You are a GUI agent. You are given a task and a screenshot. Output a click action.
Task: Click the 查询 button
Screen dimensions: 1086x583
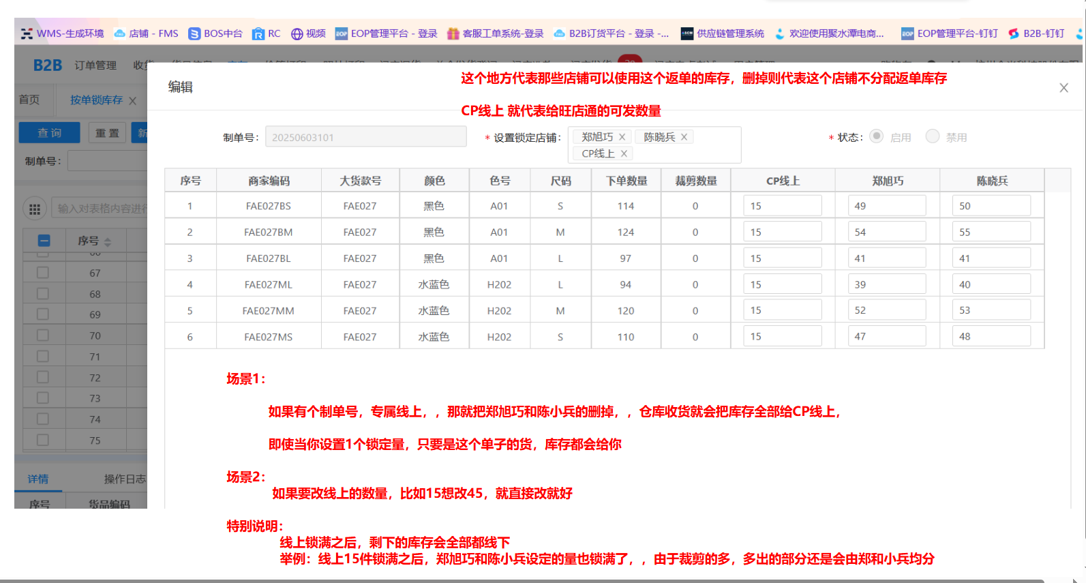[x=49, y=133]
